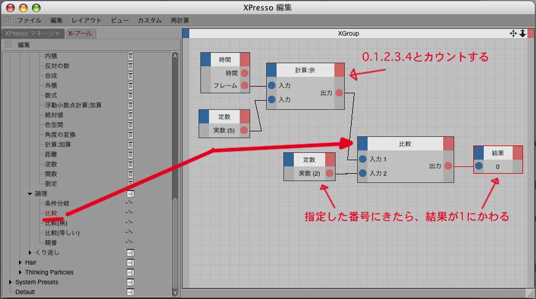Select the 浮動小数点計算:加算 node entry

(73, 105)
